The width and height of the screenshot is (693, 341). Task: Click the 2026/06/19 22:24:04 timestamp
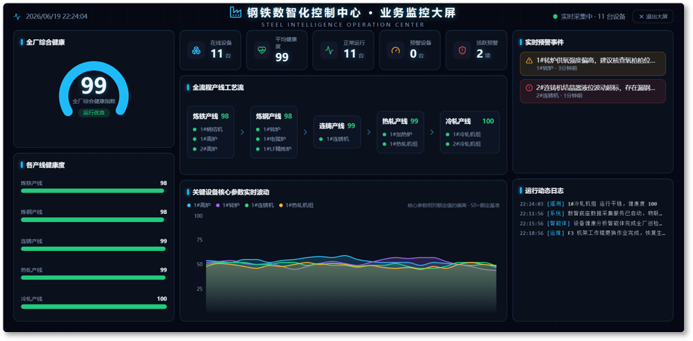[x=56, y=16]
